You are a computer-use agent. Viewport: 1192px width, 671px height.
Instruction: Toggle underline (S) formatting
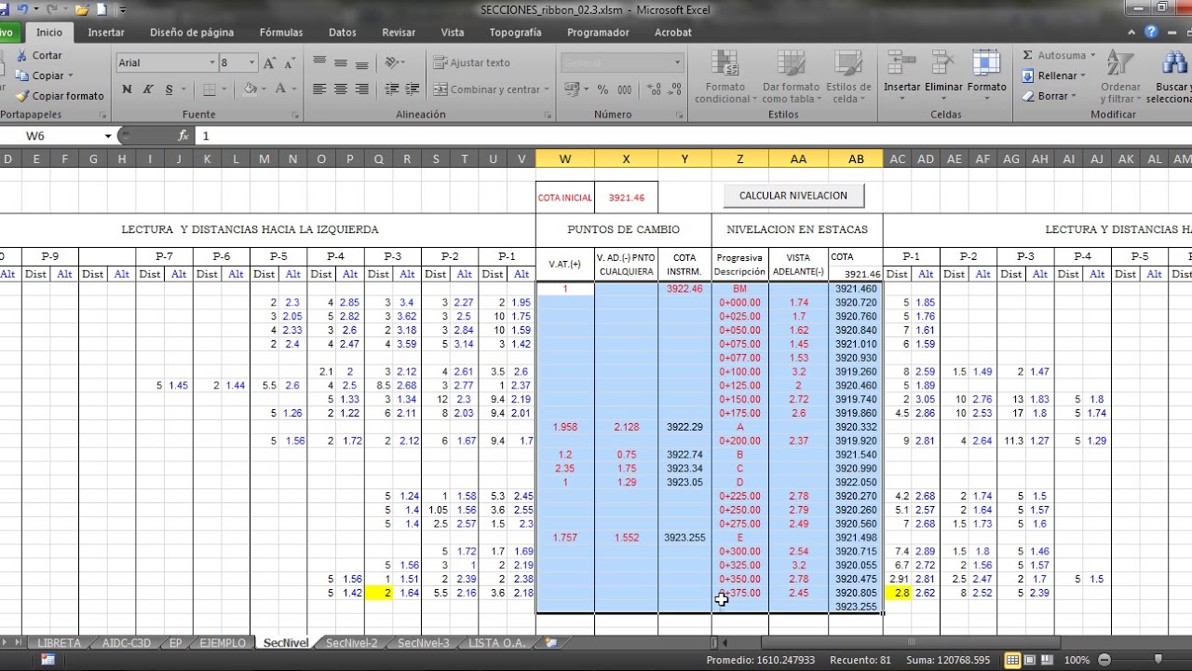pyautogui.click(x=169, y=89)
